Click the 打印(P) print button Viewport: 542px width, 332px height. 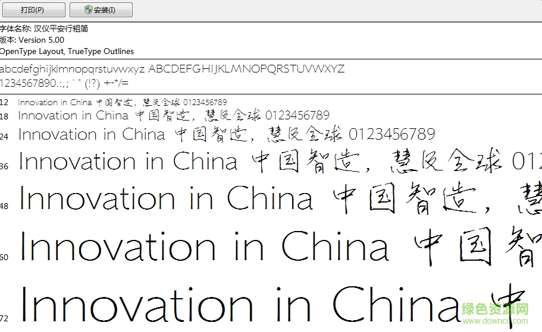click(33, 10)
